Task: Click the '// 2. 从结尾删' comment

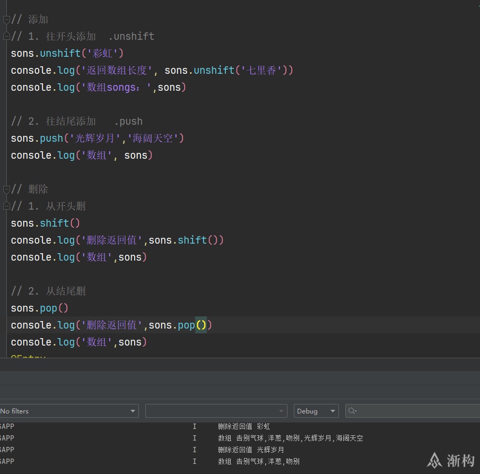Action: pos(48,291)
